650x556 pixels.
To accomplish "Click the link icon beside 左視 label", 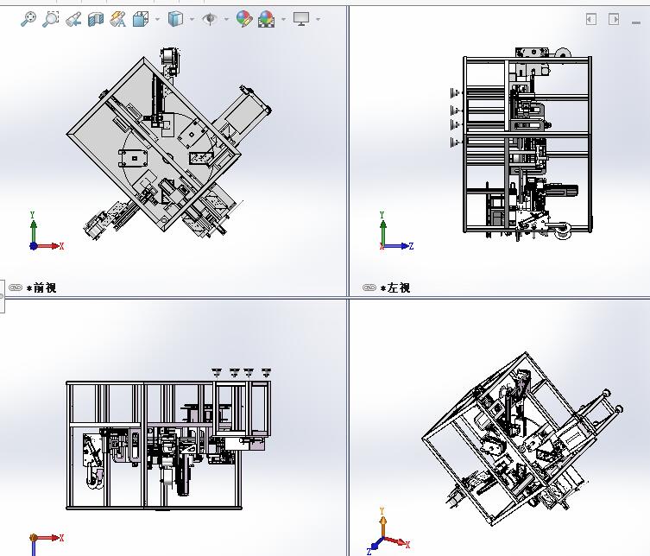I will (x=369, y=287).
